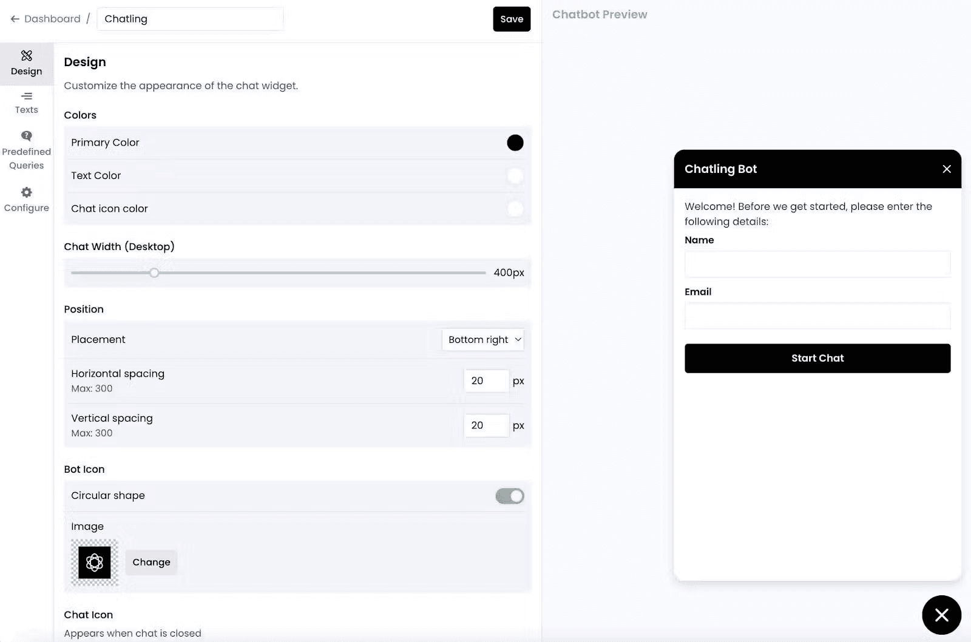Viewport: 971px width, 642px height.
Task: Open the Dashboard breadcrumb link
Action: pyautogui.click(x=52, y=19)
